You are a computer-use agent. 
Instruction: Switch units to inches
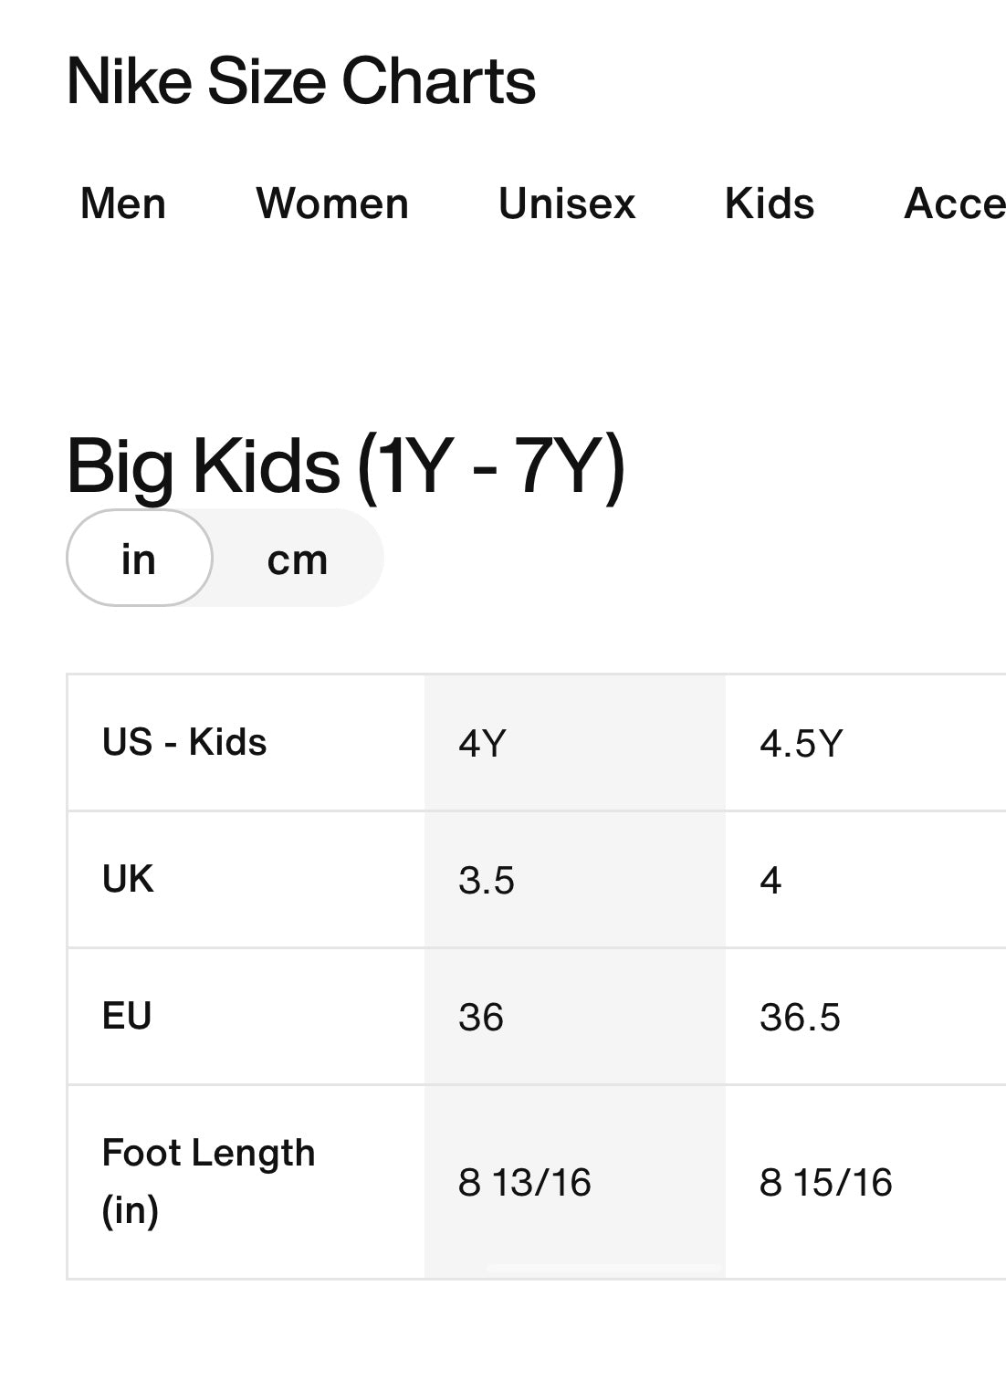(140, 558)
